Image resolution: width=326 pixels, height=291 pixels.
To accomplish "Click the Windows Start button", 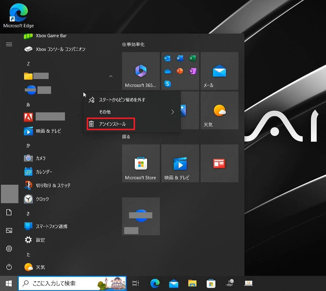I will click(9, 283).
